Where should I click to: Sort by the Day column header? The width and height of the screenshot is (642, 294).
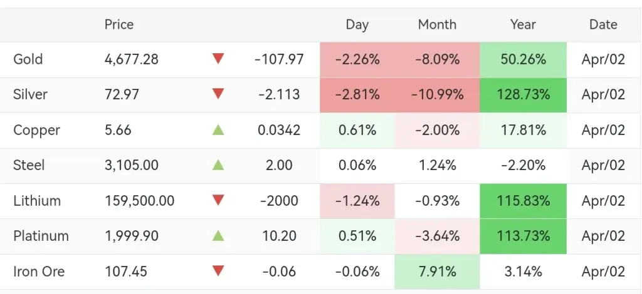coord(357,25)
